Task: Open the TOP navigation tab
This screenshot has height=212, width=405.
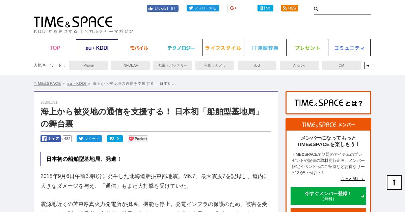Action: 55,48
